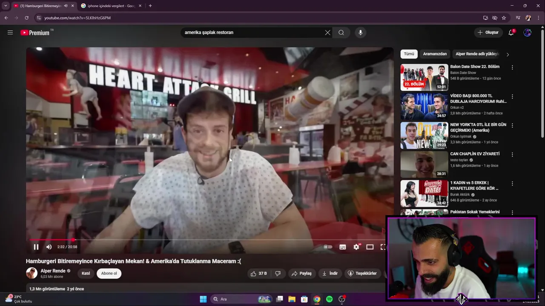Image resolution: width=545 pixels, height=306 pixels.
Task: Reload the page
Action: point(26,18)
